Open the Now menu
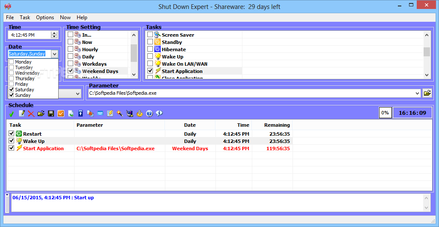439x227 pixels. click(65, 17)
